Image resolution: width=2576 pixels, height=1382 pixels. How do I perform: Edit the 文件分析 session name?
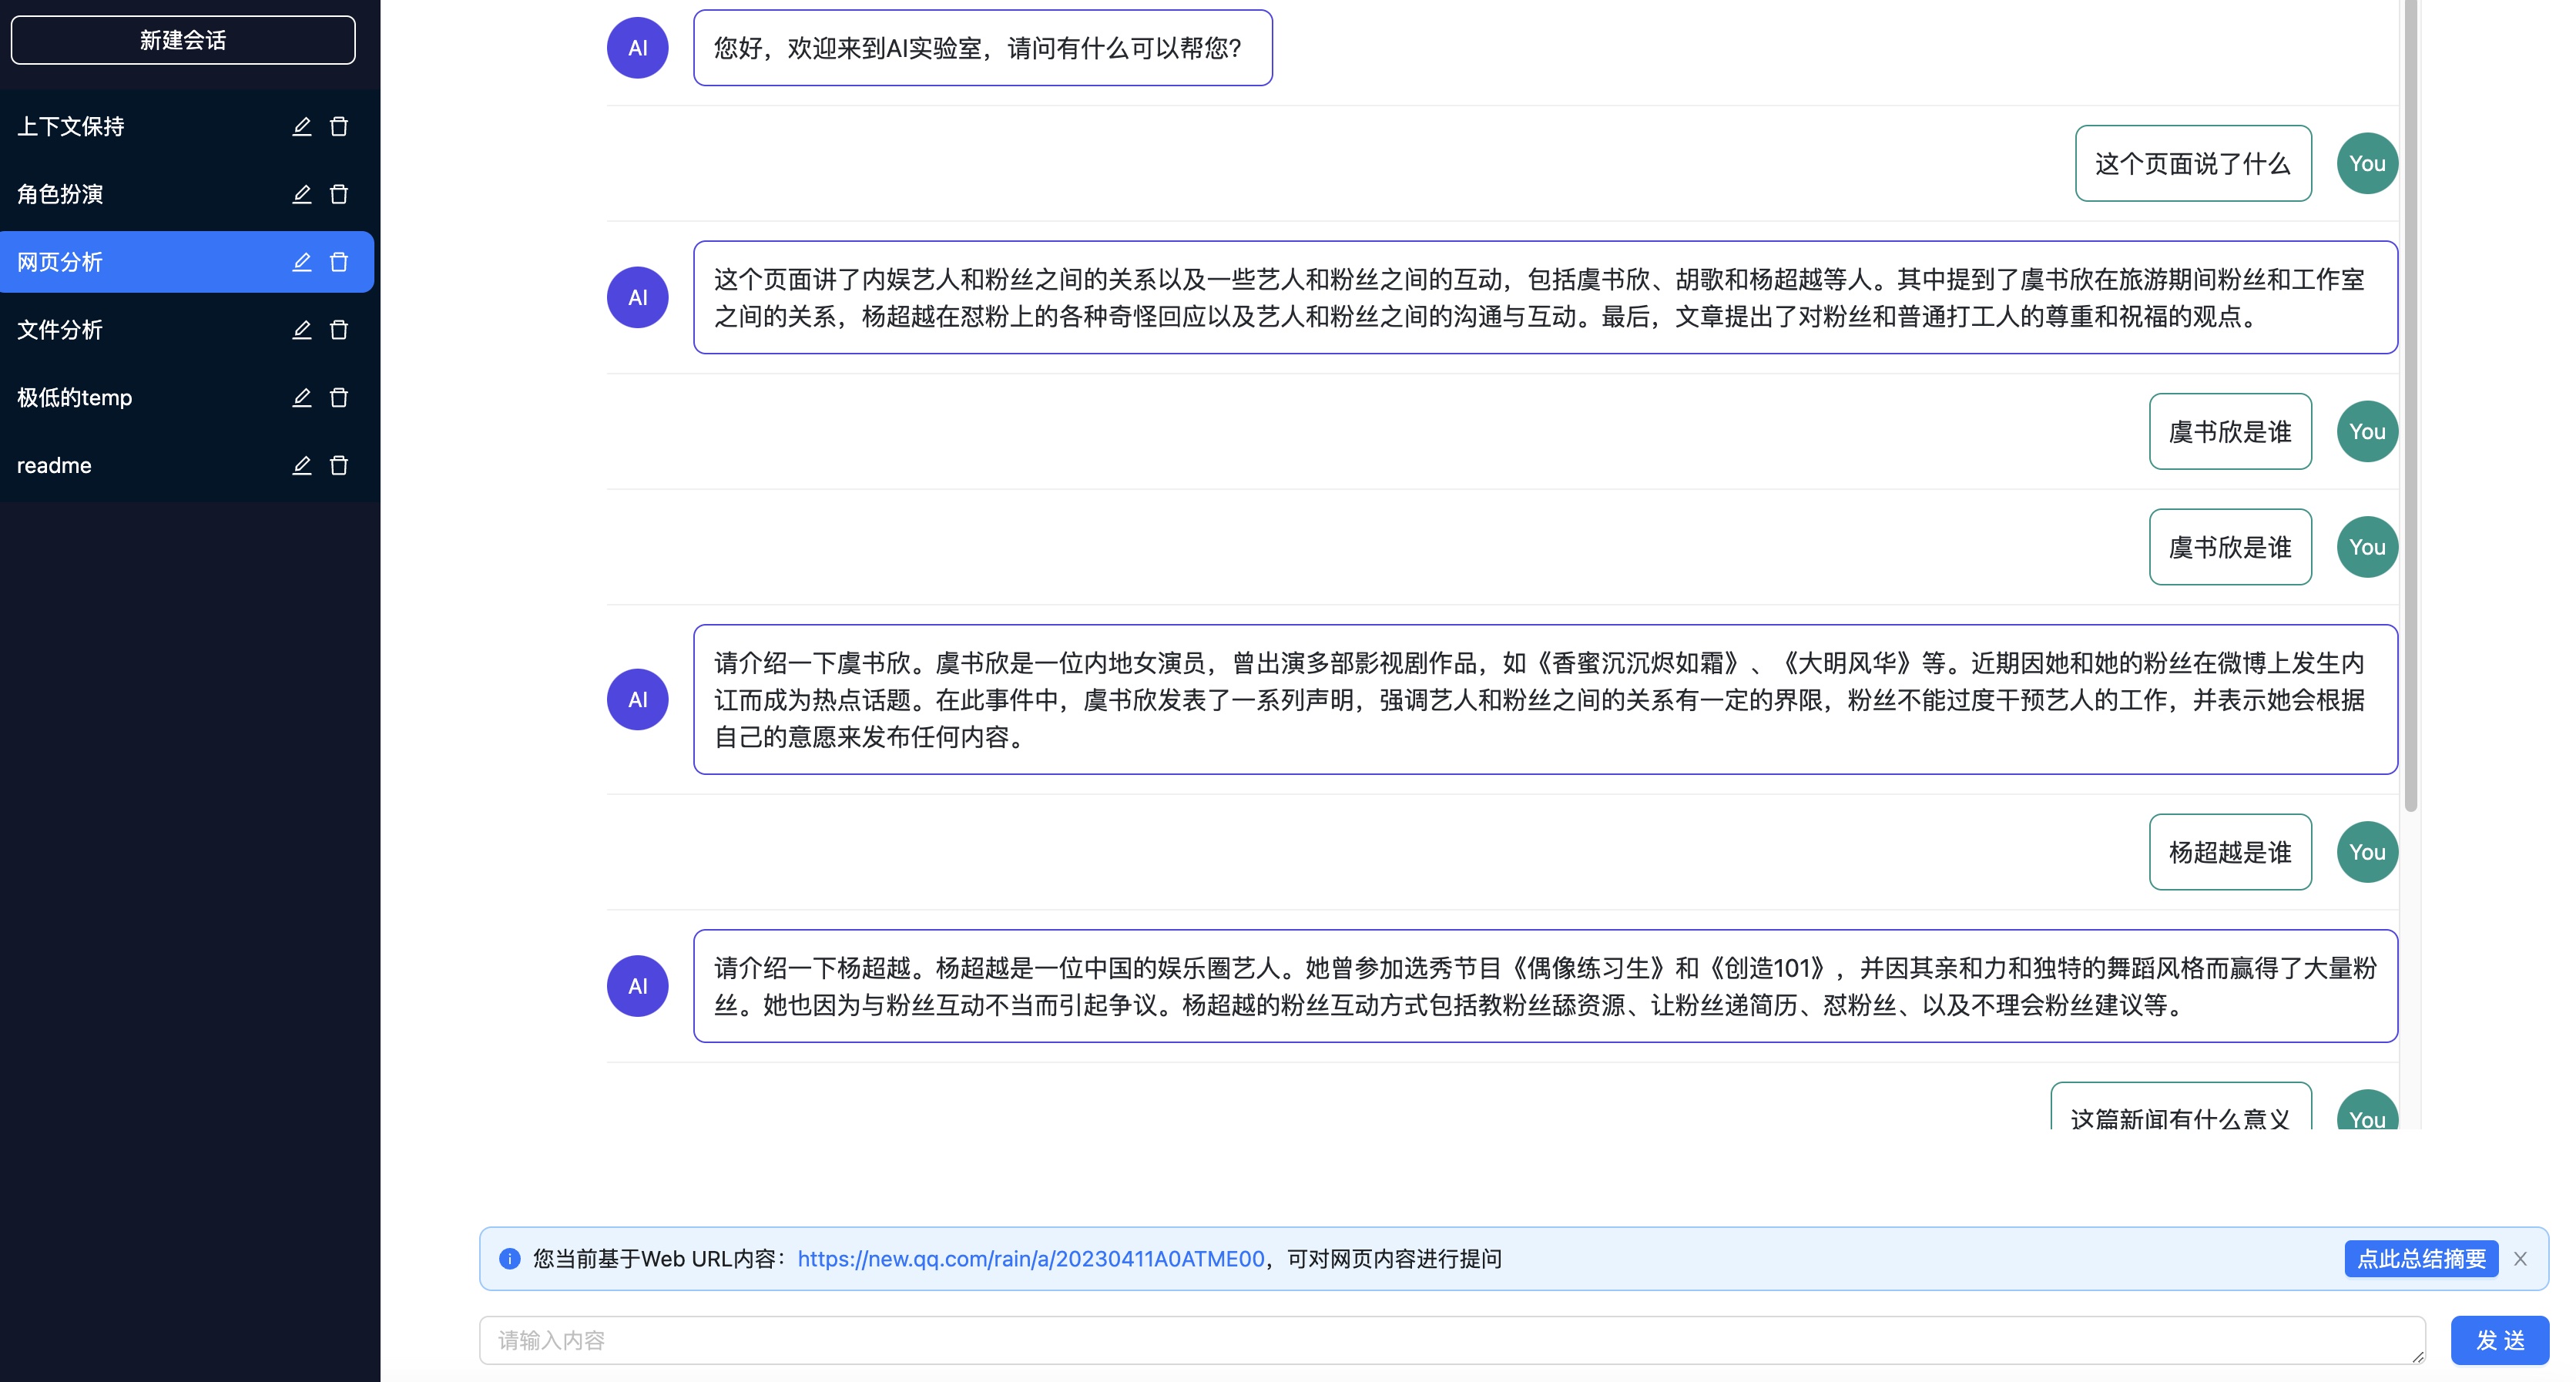click(x=301, y=330)
